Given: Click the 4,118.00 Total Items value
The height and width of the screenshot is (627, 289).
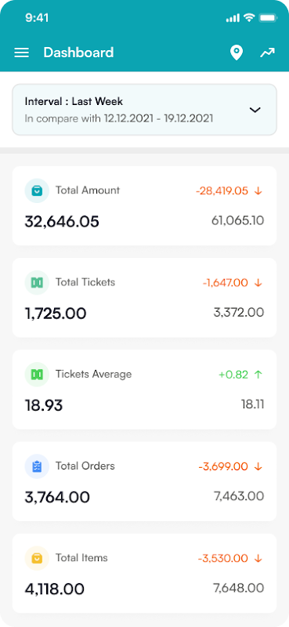Looking at the screenshot, I should [x=55, y=589].
